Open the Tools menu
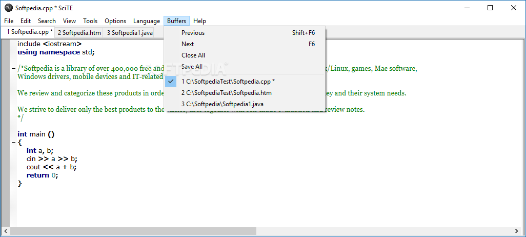The height and width of the screenshot is (237, 526). (x=90, y=21)
